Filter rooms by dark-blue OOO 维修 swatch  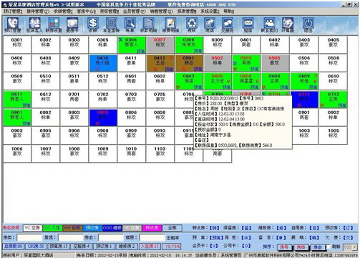pos(112,228)
